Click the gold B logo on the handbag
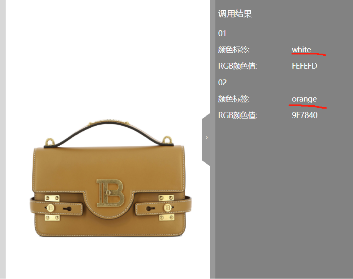Screen dimensions: 353x279 tap(110, 193)
